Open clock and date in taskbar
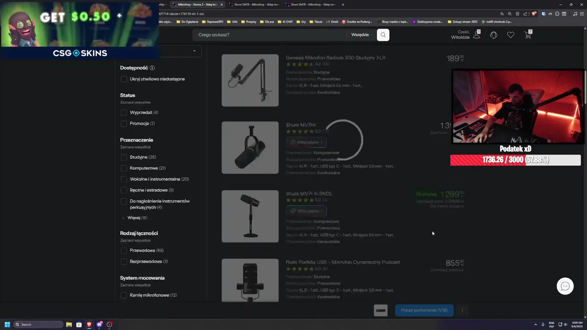This screenshot has width=587, height=330. 576,324
